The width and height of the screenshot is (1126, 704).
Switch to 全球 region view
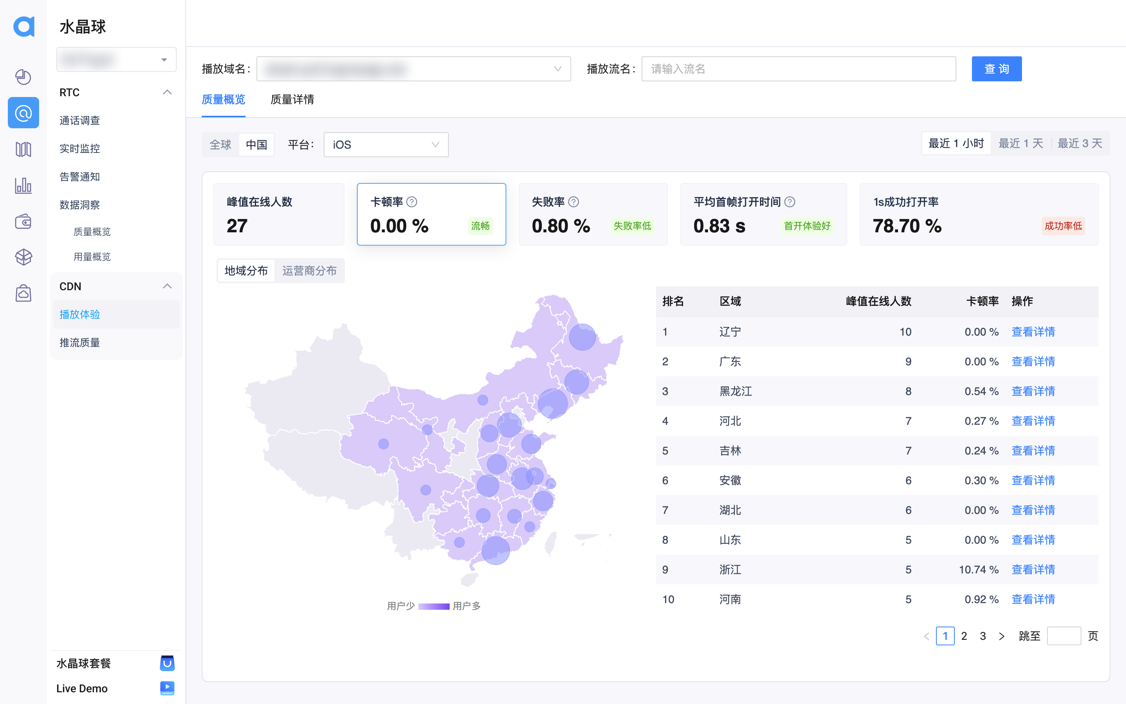coord(221,145)
